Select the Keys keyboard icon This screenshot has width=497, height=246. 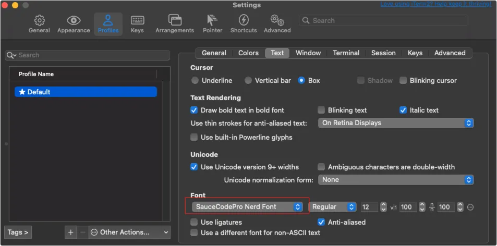pyautogui.click(x=137, y=21)
